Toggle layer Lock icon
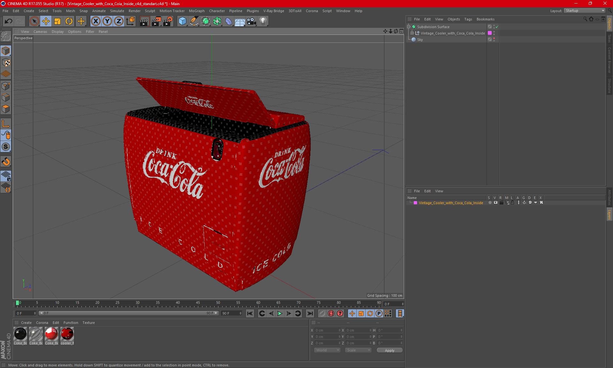Viewport: 613px width, 368px height. point(512,203)
